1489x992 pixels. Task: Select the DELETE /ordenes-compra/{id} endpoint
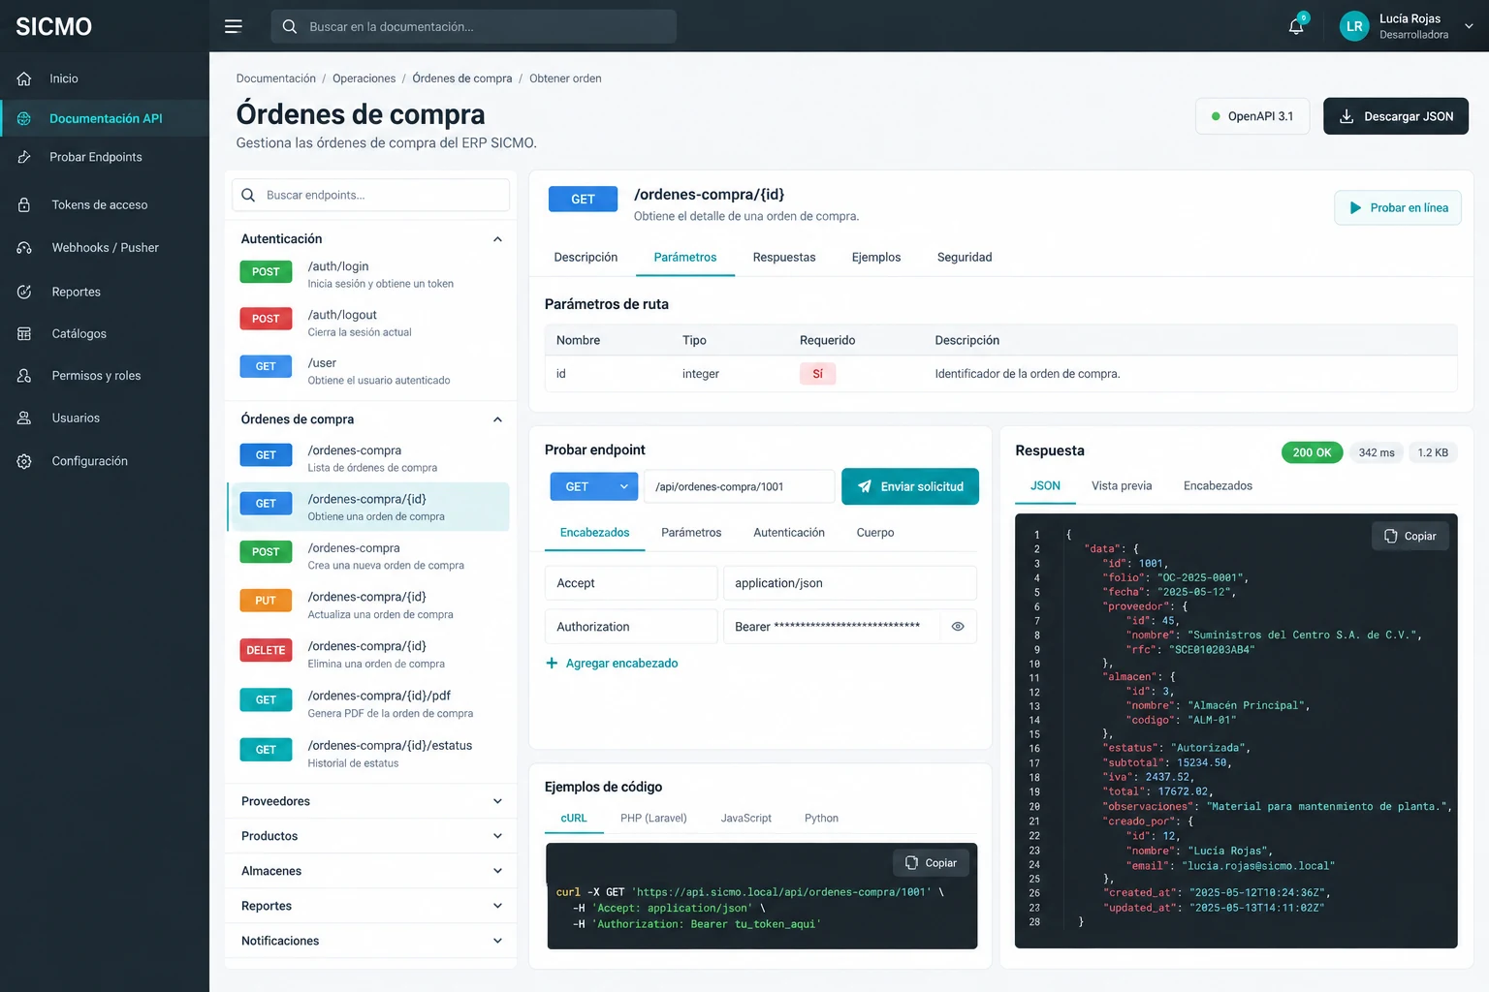[368, 654]
